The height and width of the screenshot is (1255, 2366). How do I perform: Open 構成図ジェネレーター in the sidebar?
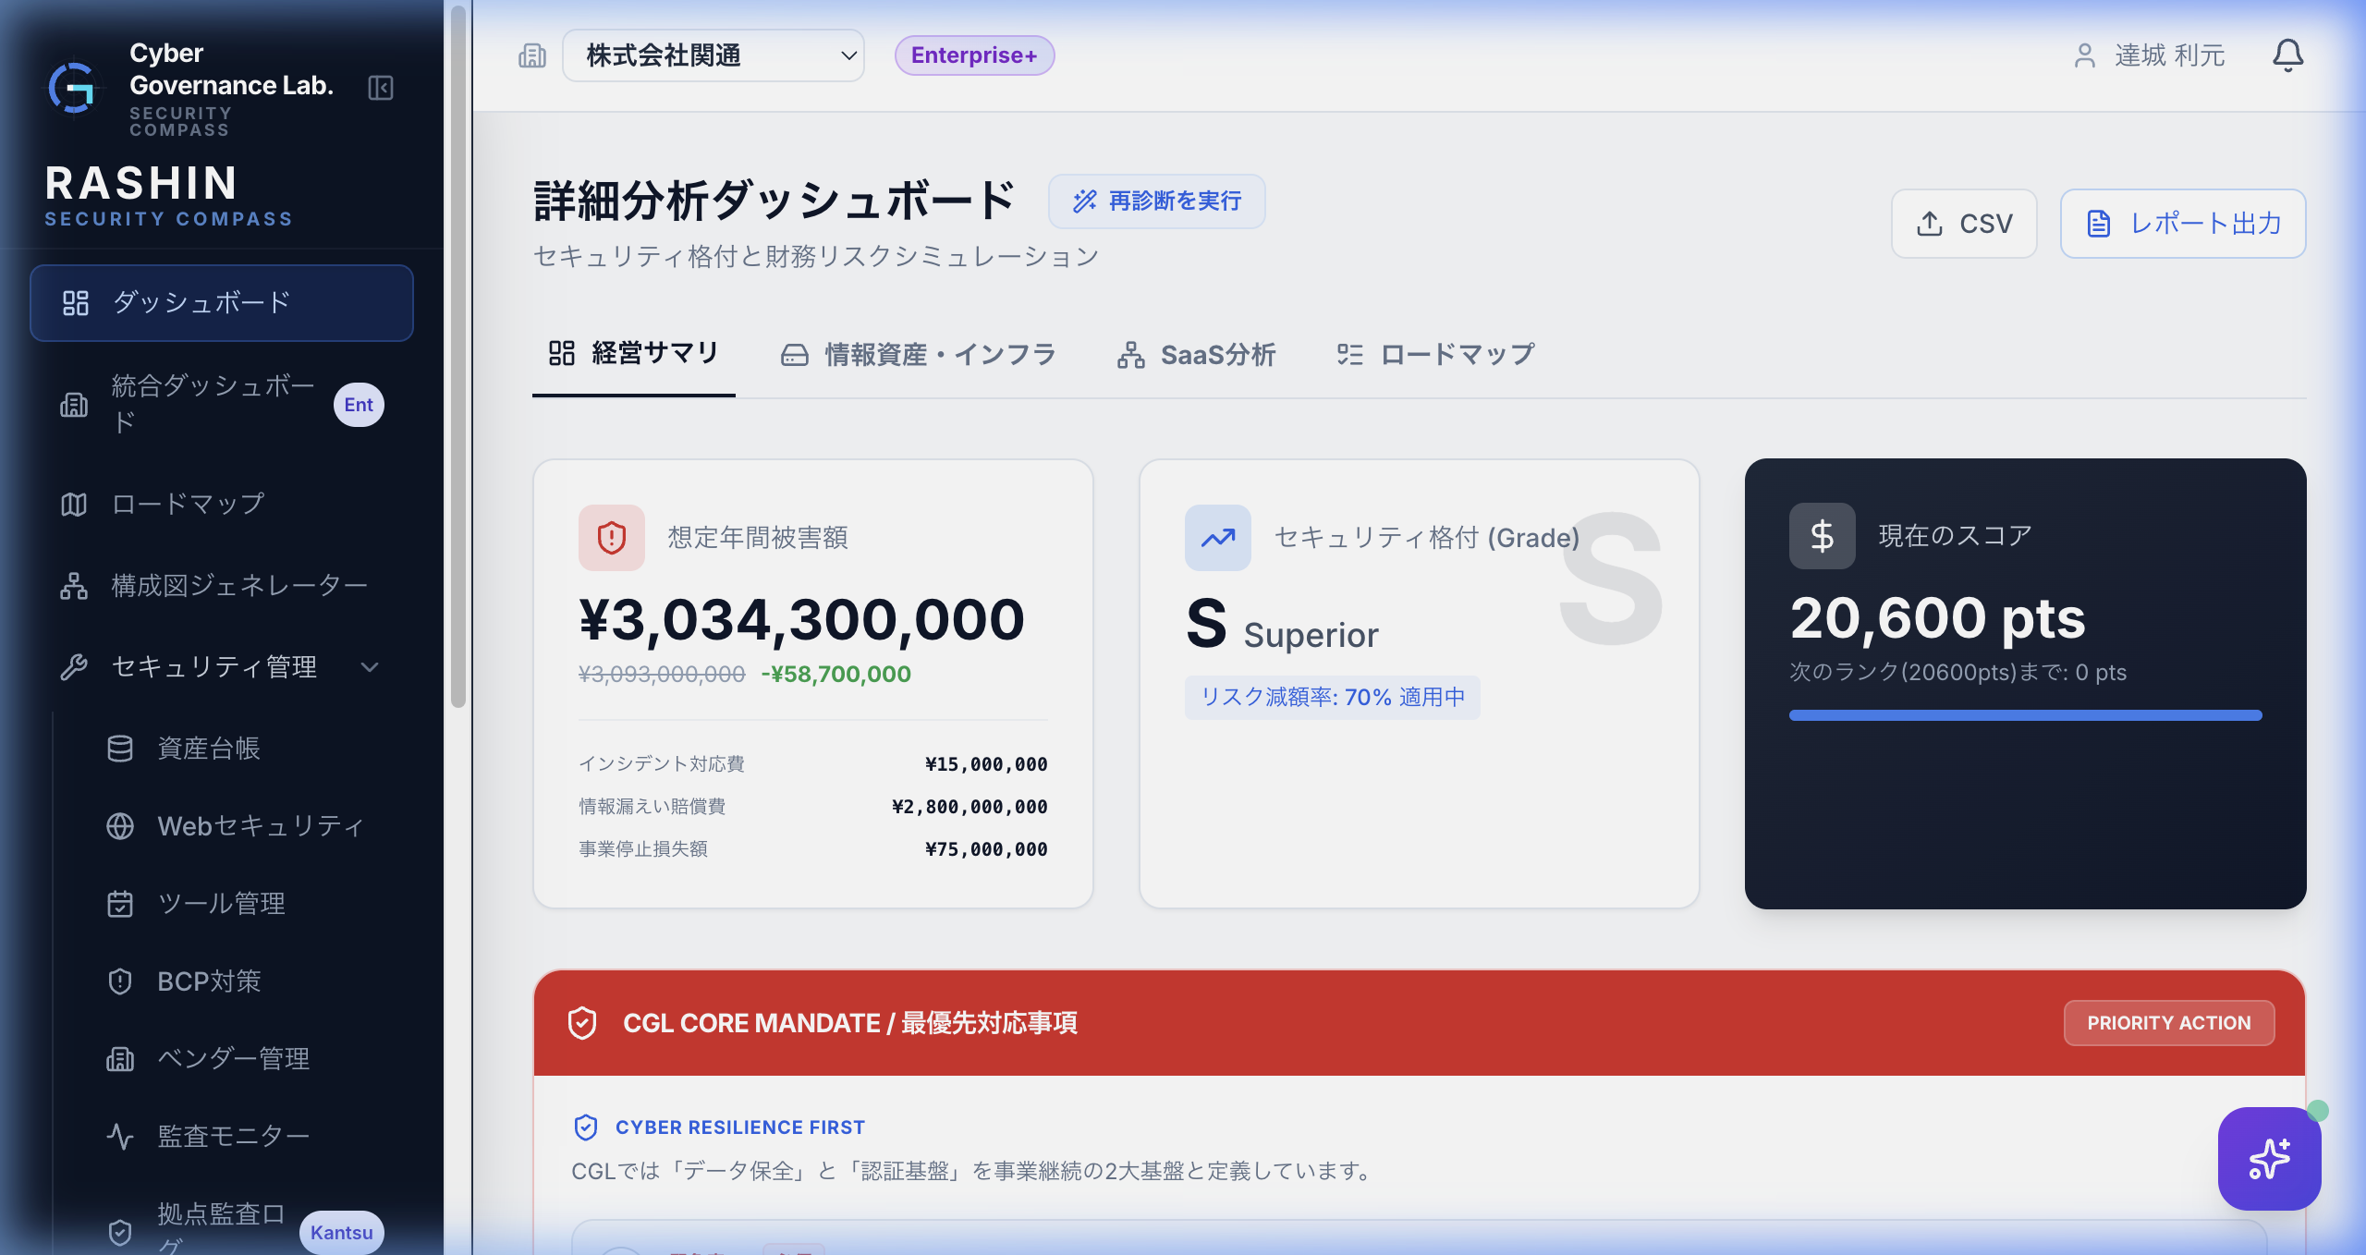point(222,586)
